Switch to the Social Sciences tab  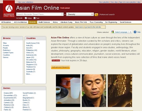point(125,22)
